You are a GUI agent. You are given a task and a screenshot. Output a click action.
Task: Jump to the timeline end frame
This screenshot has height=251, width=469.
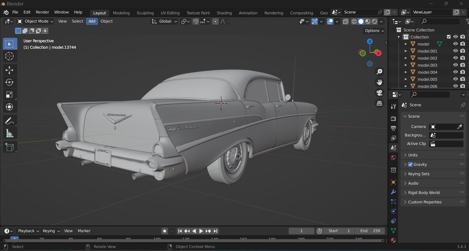[x=215, y=231]
